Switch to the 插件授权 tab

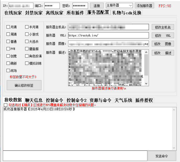pyautogui.click(x=144, y=100)
